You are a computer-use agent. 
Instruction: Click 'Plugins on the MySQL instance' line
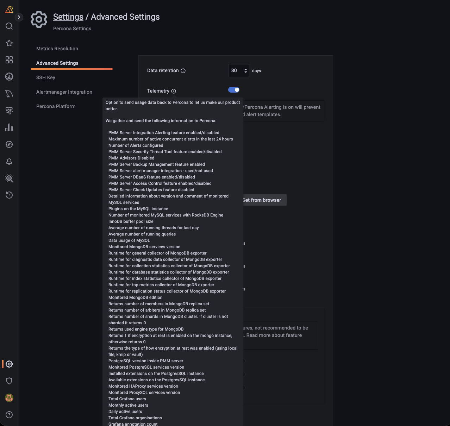138,209
